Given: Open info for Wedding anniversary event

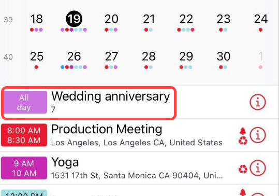Looking at the screenshot, I should (x=258, y=102).
